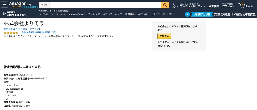This screenshot has height=110, width=257.
Task: Click the delivery location pin icon
Action: click(4, 14)
